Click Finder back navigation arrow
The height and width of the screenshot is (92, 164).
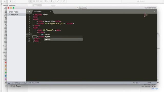11,1
